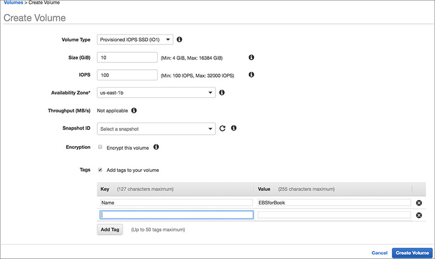Screen dimensions: 435x259
Task: Click the Size (GiB) input field
Action: click(x=127, y=57)
